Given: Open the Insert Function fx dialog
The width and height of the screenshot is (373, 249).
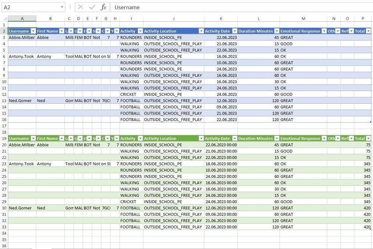Looking at the screenshot, I should point(103,7).
